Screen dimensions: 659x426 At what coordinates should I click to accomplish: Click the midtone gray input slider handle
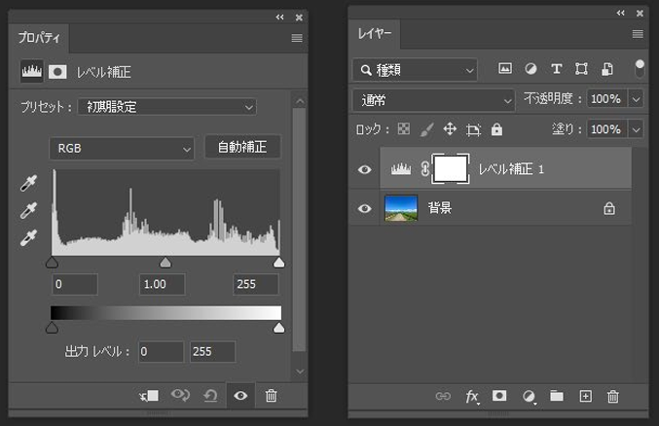click(x=165, y=263)
